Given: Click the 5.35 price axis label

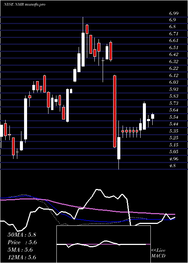Looking at the screenshot, I should (174, 131).
